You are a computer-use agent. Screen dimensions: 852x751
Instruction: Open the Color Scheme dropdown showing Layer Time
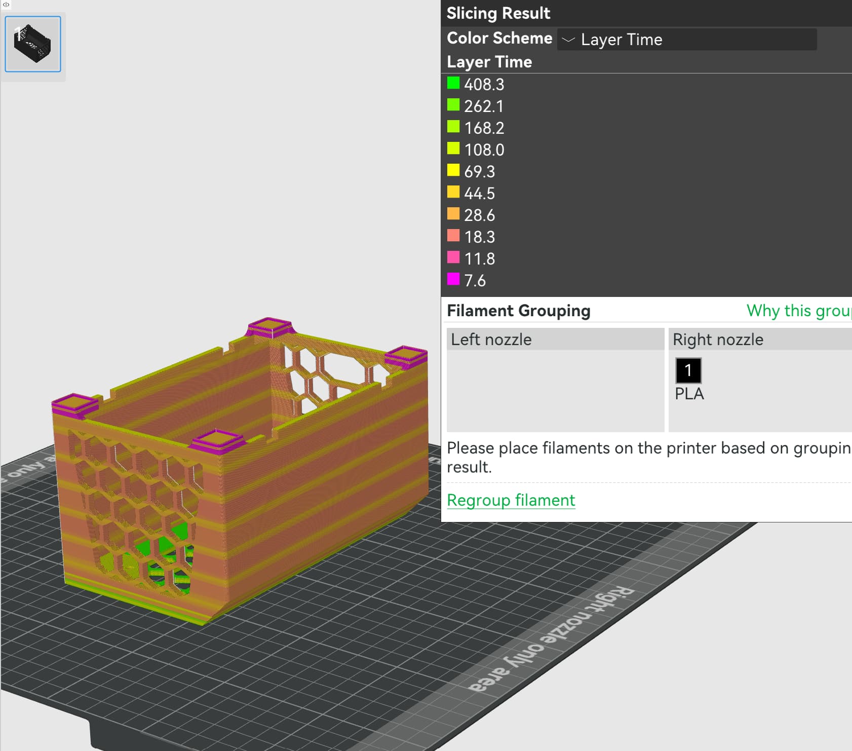(686, 39)
